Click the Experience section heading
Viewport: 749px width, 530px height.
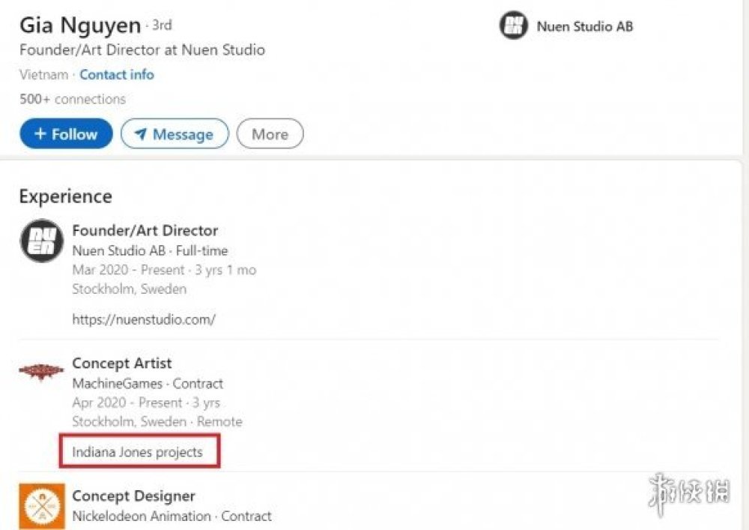(x=65, y=196)
